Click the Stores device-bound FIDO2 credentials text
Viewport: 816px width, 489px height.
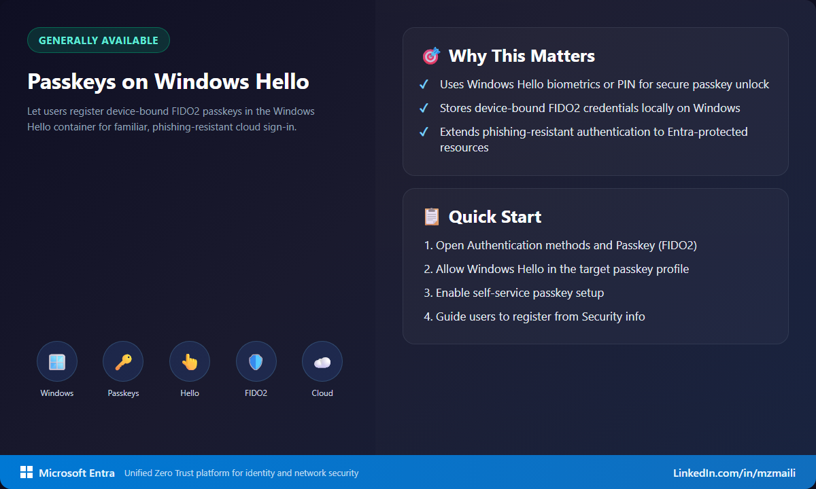(x=590, y=108)
